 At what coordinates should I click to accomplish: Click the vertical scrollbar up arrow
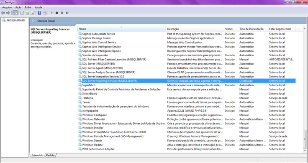305,29
